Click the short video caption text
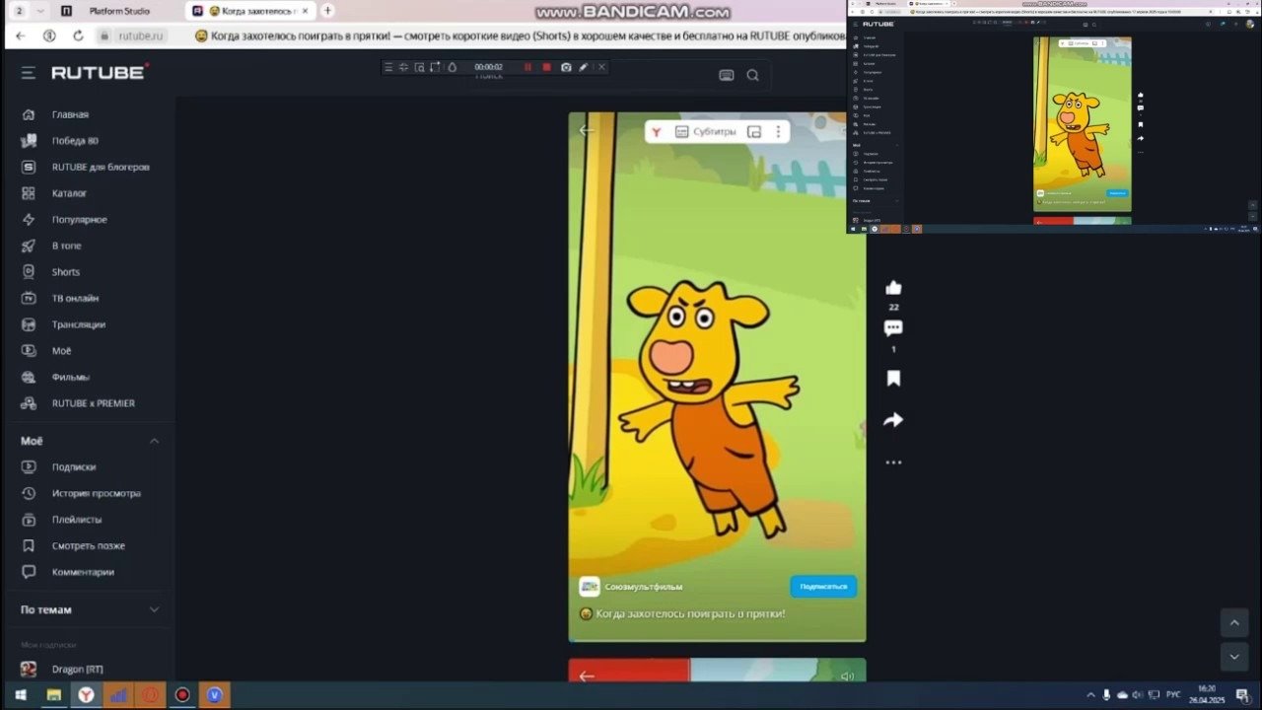1262x710 pixels. (682, 614)
